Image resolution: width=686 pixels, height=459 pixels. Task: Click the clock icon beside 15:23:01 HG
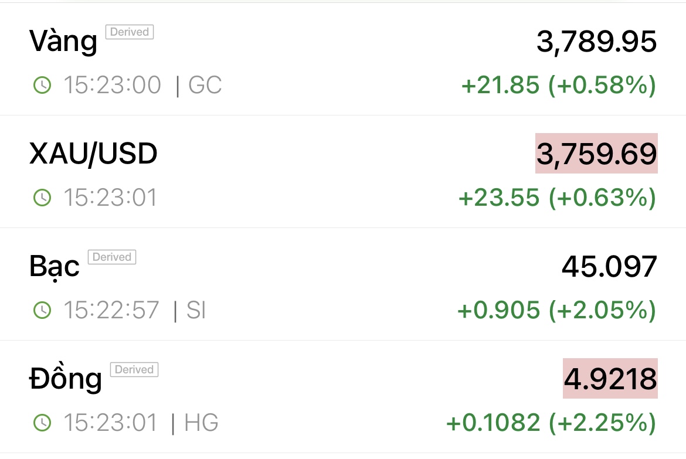(x=42, y=423)
